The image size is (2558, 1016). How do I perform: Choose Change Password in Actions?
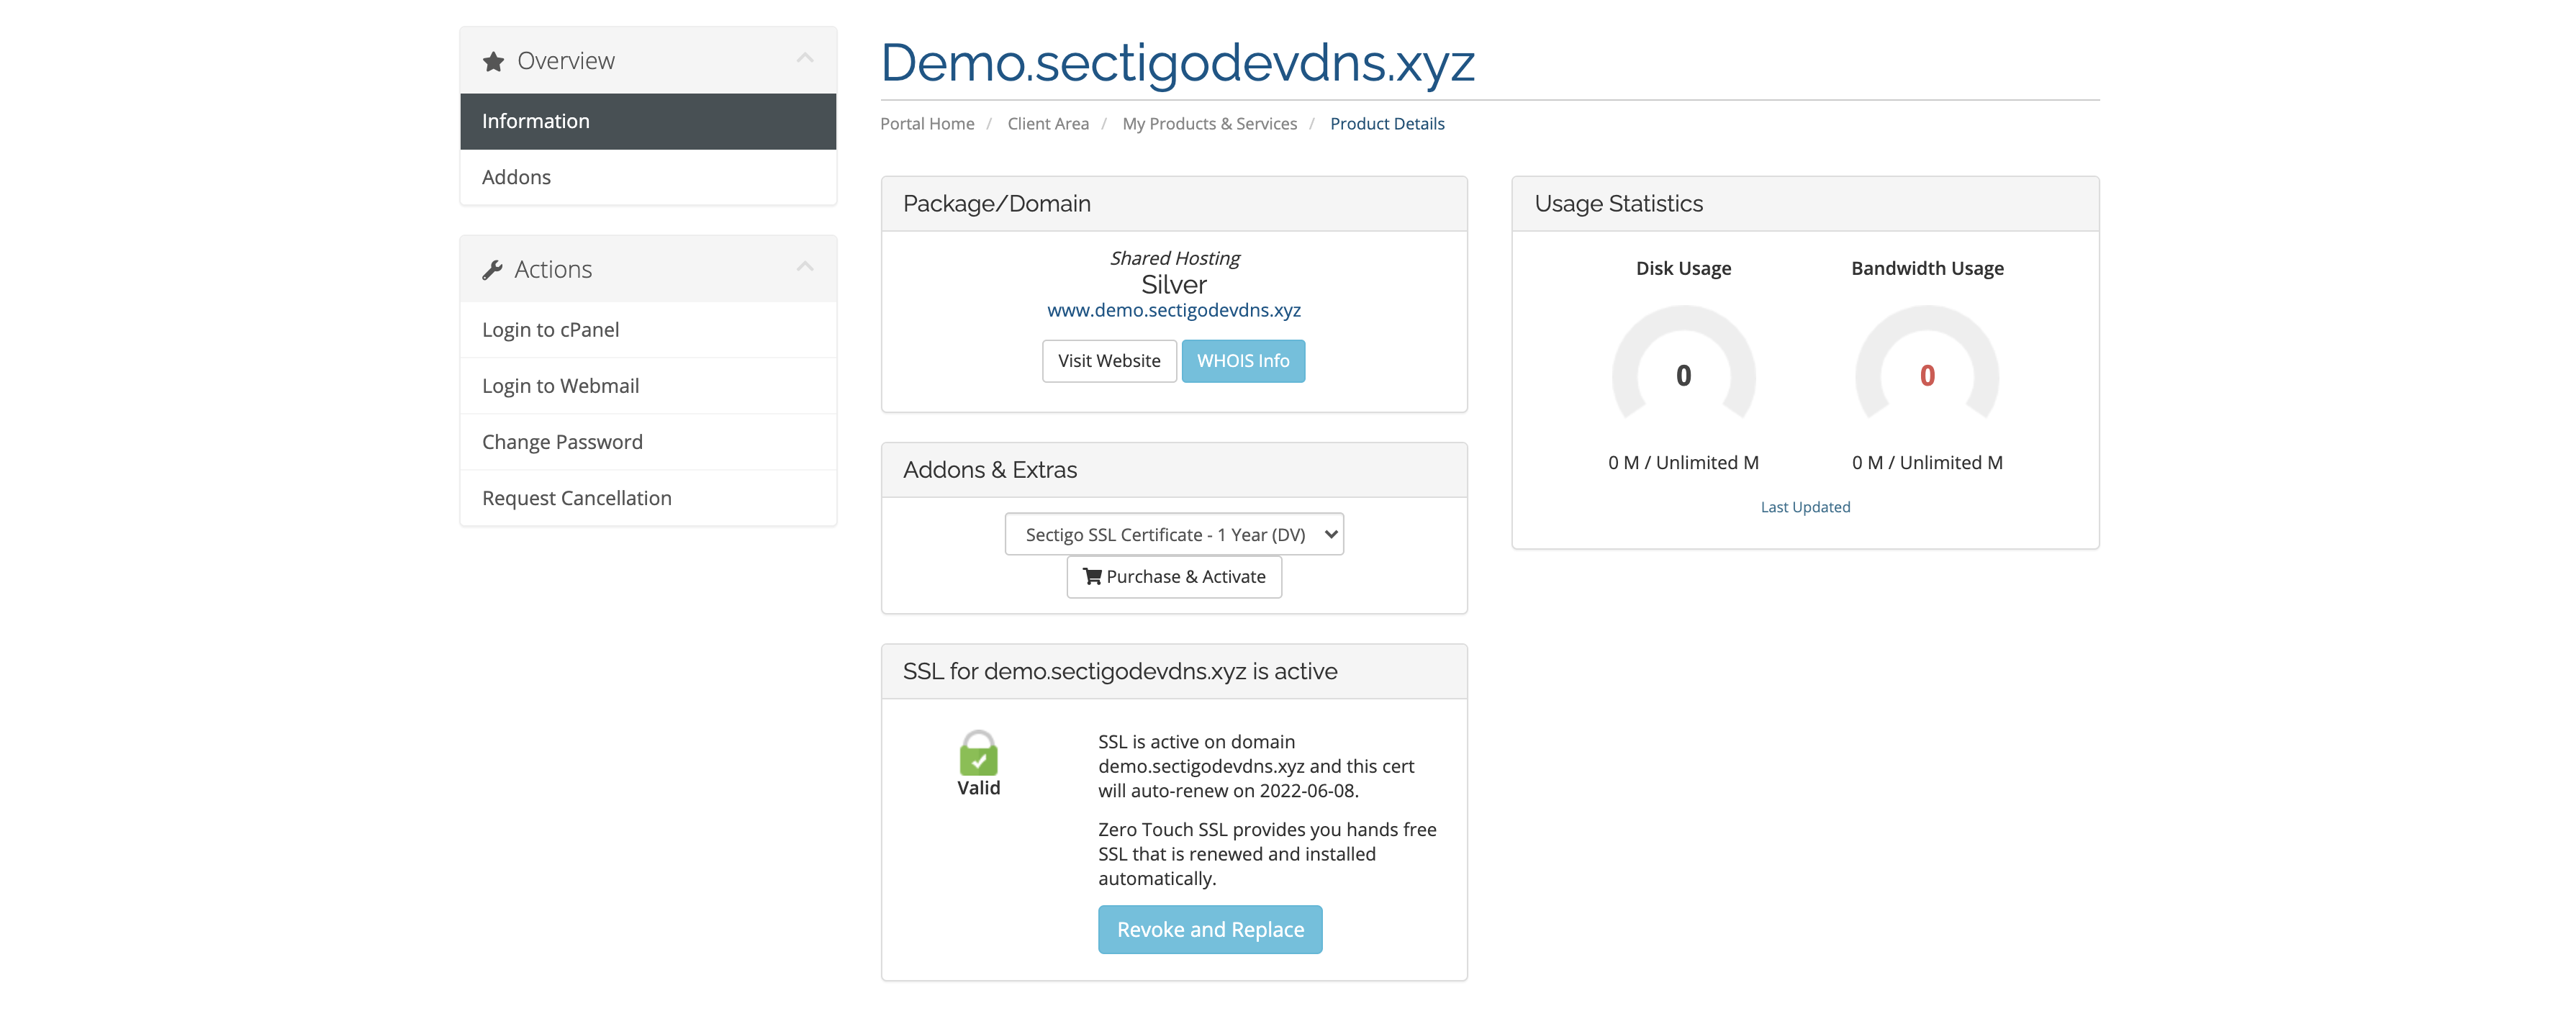click(562, 442)
